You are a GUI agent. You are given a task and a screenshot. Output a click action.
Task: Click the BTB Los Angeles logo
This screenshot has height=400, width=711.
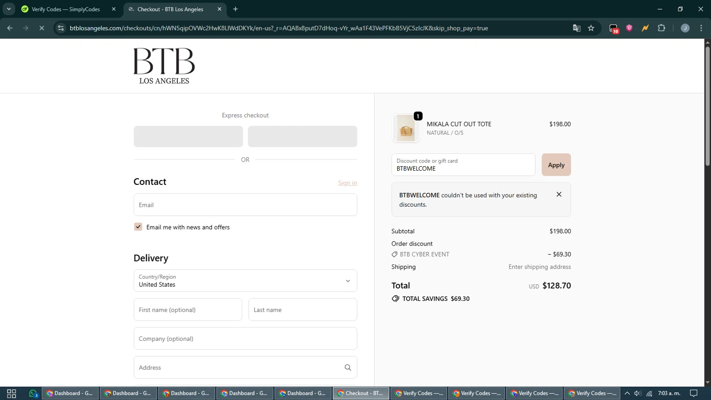[x=164, y=66]
